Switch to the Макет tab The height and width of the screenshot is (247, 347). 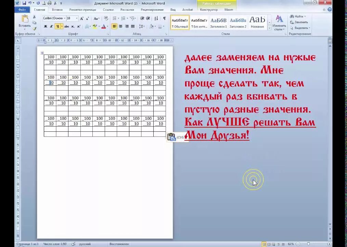(229, 10)
